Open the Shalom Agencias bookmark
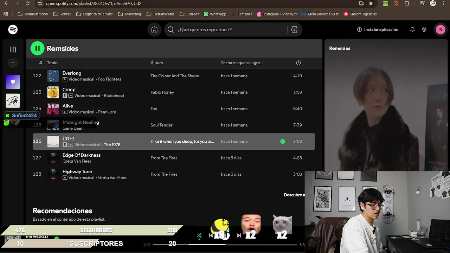 (360, 14)
